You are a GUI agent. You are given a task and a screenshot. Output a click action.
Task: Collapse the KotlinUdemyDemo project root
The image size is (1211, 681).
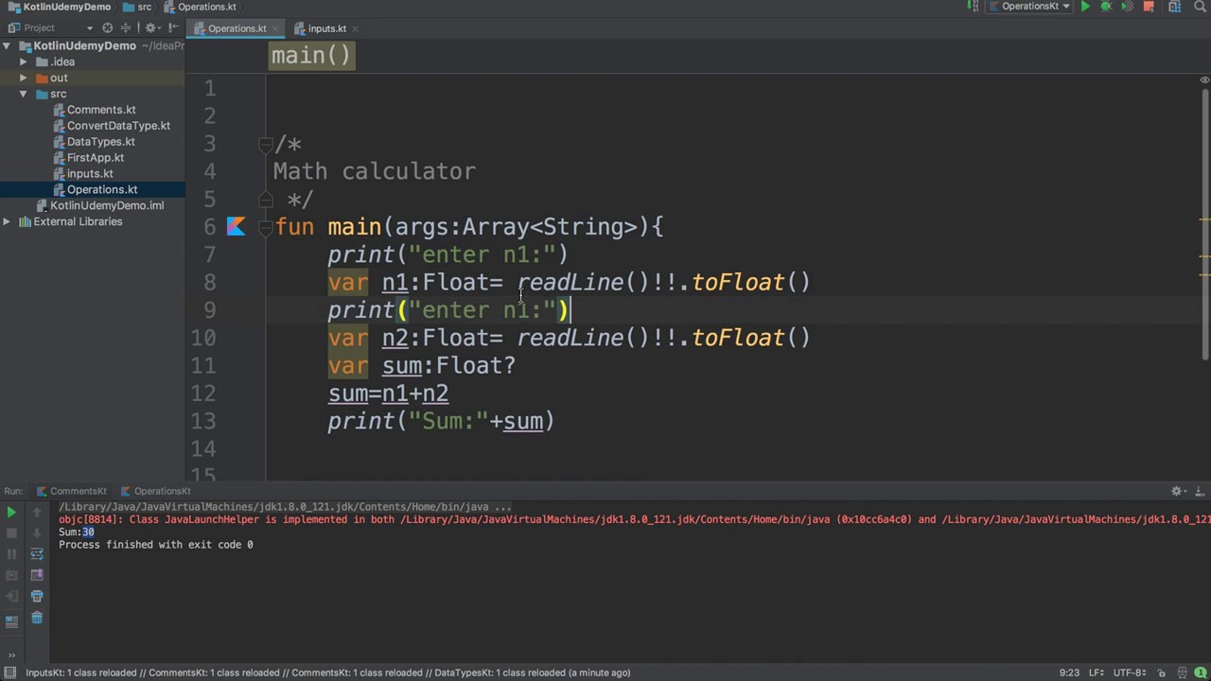(7, 45)
